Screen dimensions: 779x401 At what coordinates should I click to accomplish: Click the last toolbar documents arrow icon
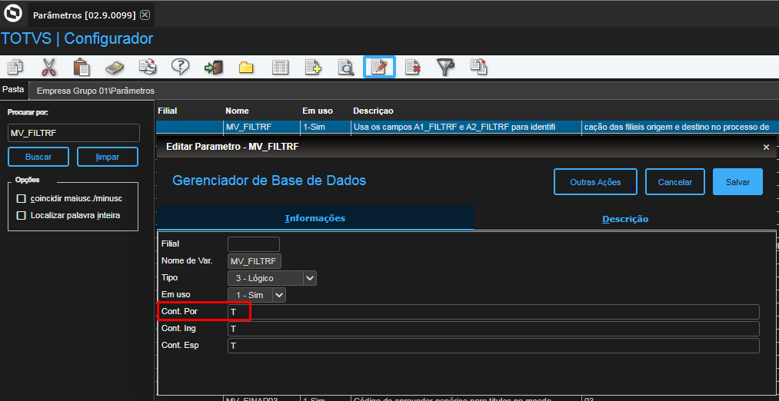pyautogui.click(x=479, y=67)
